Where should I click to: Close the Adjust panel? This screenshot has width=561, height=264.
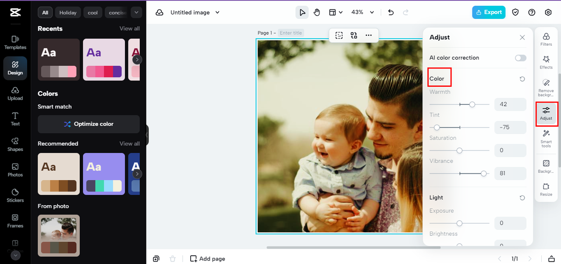522,38
